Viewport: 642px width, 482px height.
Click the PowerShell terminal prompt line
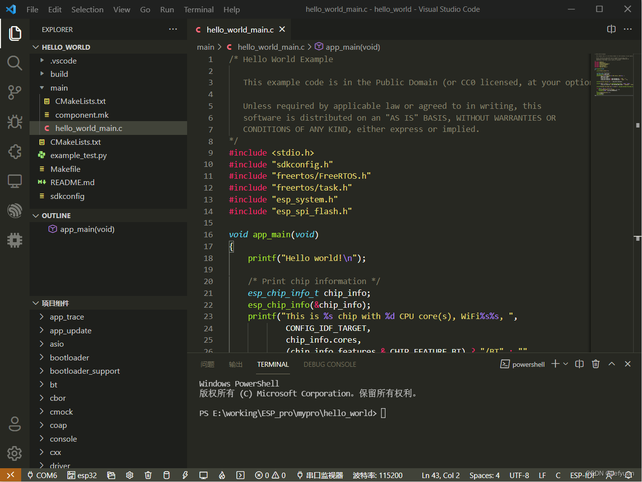292,413
